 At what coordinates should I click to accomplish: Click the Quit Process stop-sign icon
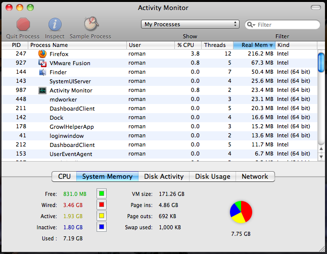(23, 24)
